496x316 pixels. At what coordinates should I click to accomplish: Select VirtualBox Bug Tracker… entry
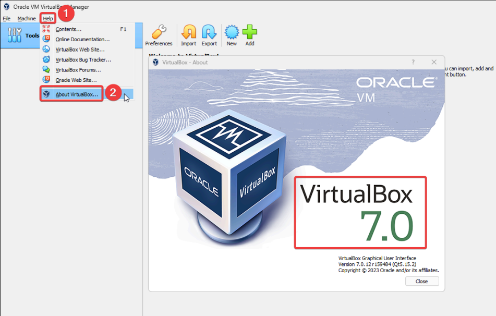[87, 59]
